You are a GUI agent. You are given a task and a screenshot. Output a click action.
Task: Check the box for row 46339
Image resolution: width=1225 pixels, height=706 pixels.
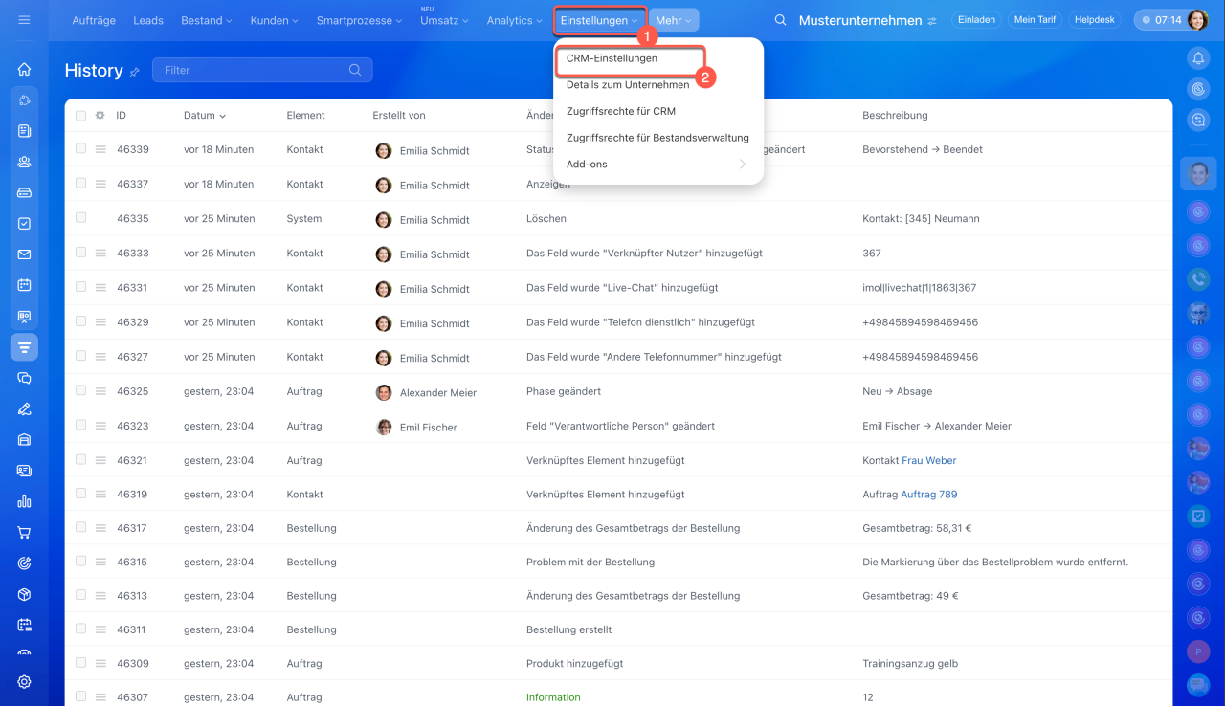tap(80, 149)
